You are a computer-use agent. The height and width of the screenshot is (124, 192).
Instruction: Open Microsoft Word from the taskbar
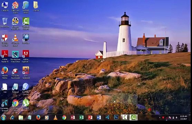tap(99, 117)
